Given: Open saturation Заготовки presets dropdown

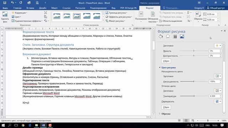Looking at the screenshot, I should (218, 76).
